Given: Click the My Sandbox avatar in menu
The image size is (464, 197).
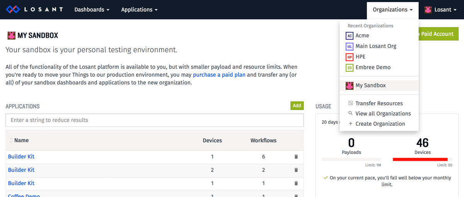Looking at the screenshot, I should tap(349, 86).
